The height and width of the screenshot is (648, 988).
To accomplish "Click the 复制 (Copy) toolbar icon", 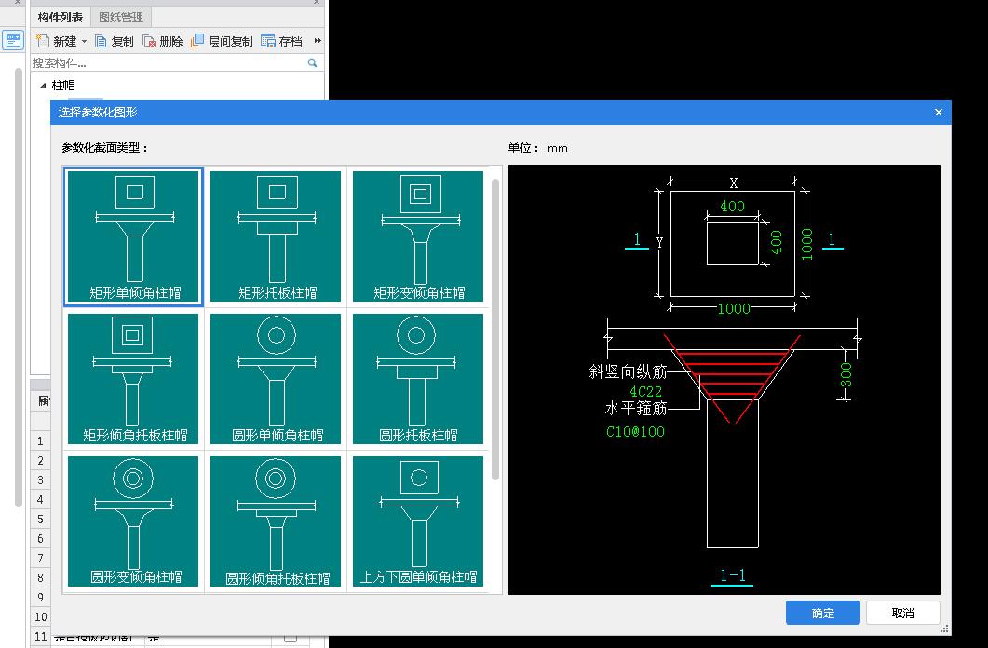I will [x=101, y=41].
